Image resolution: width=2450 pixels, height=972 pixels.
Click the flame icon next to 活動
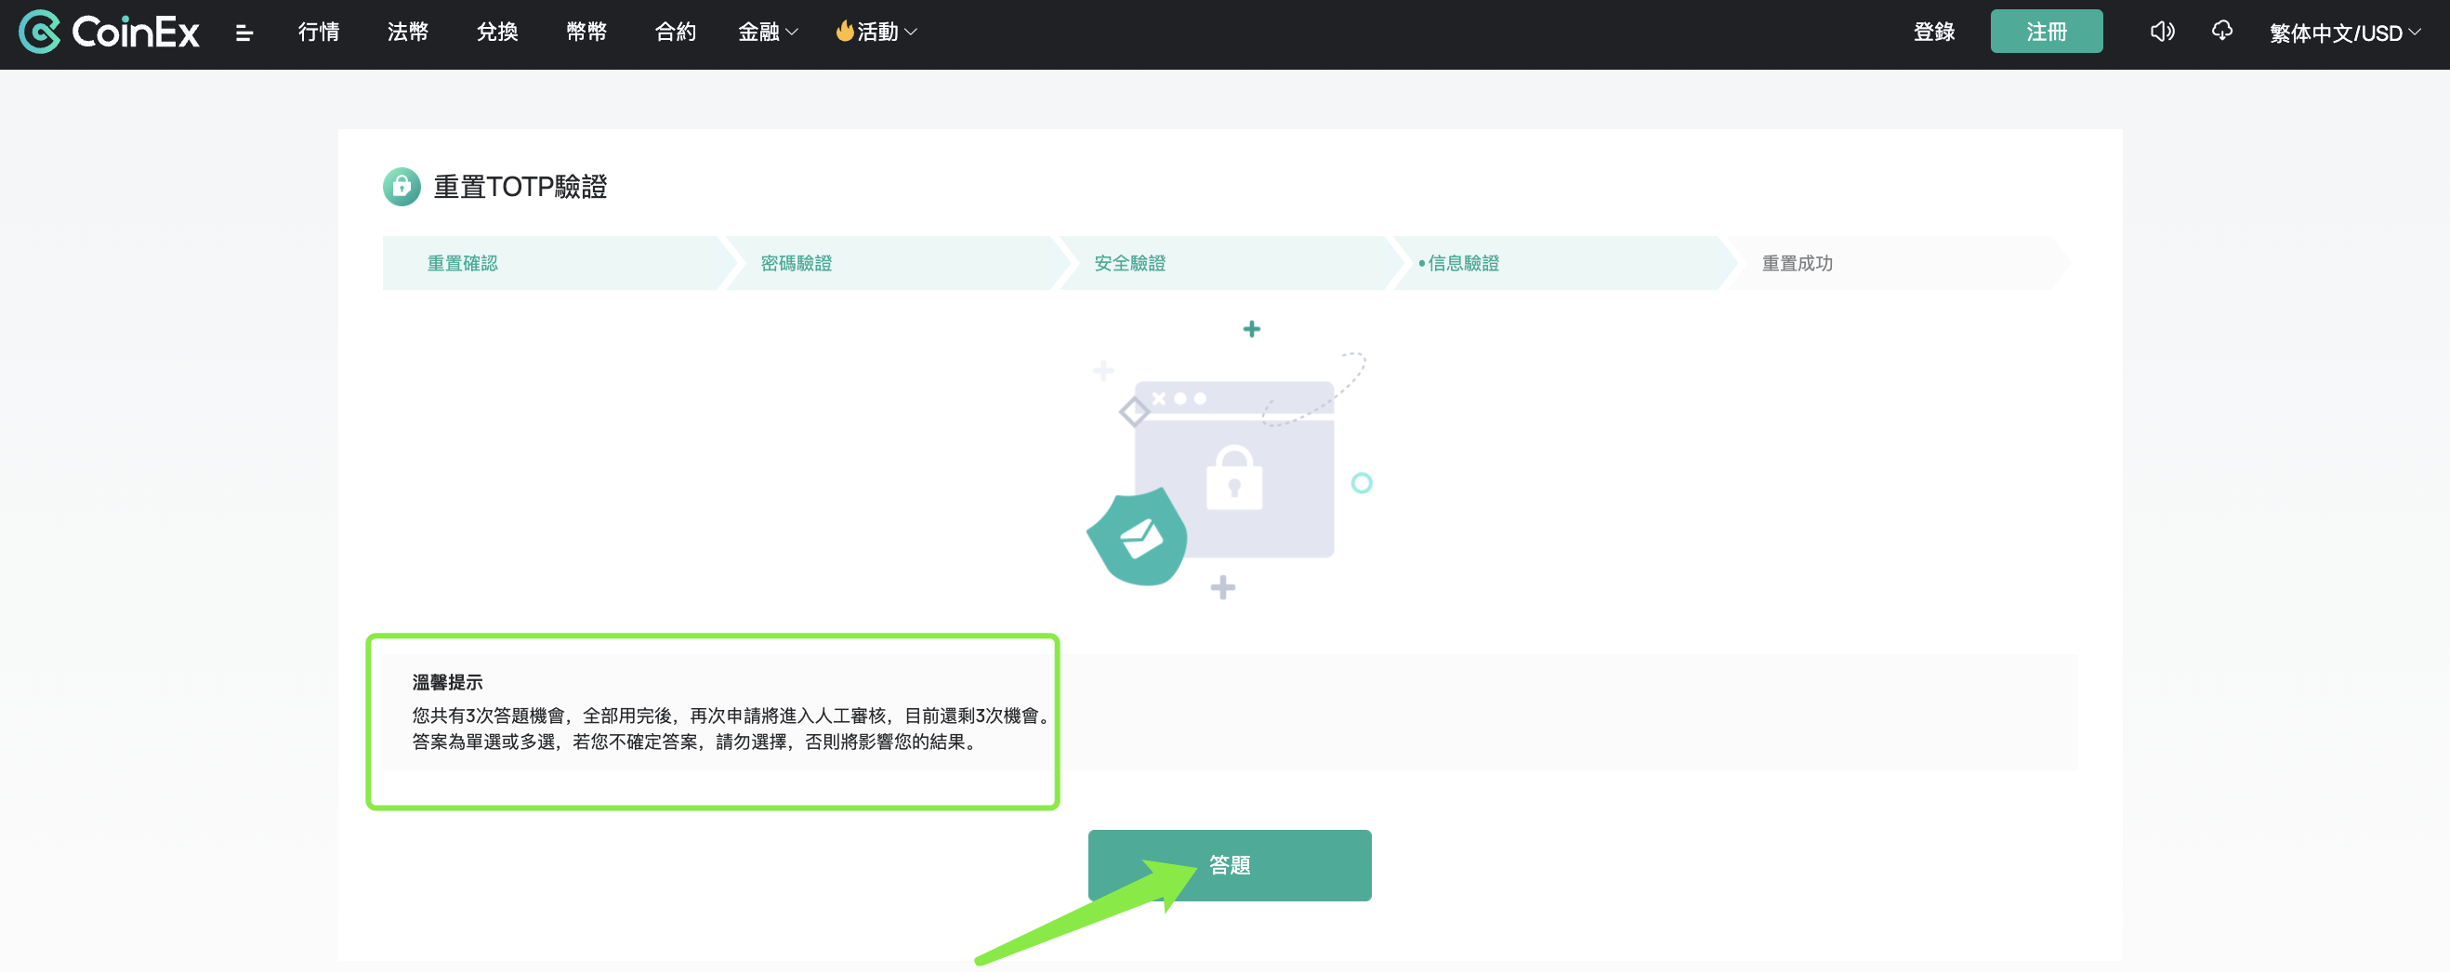(844, 32)
